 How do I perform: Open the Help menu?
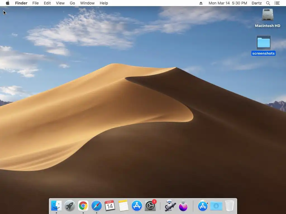(x=104, y=3)
